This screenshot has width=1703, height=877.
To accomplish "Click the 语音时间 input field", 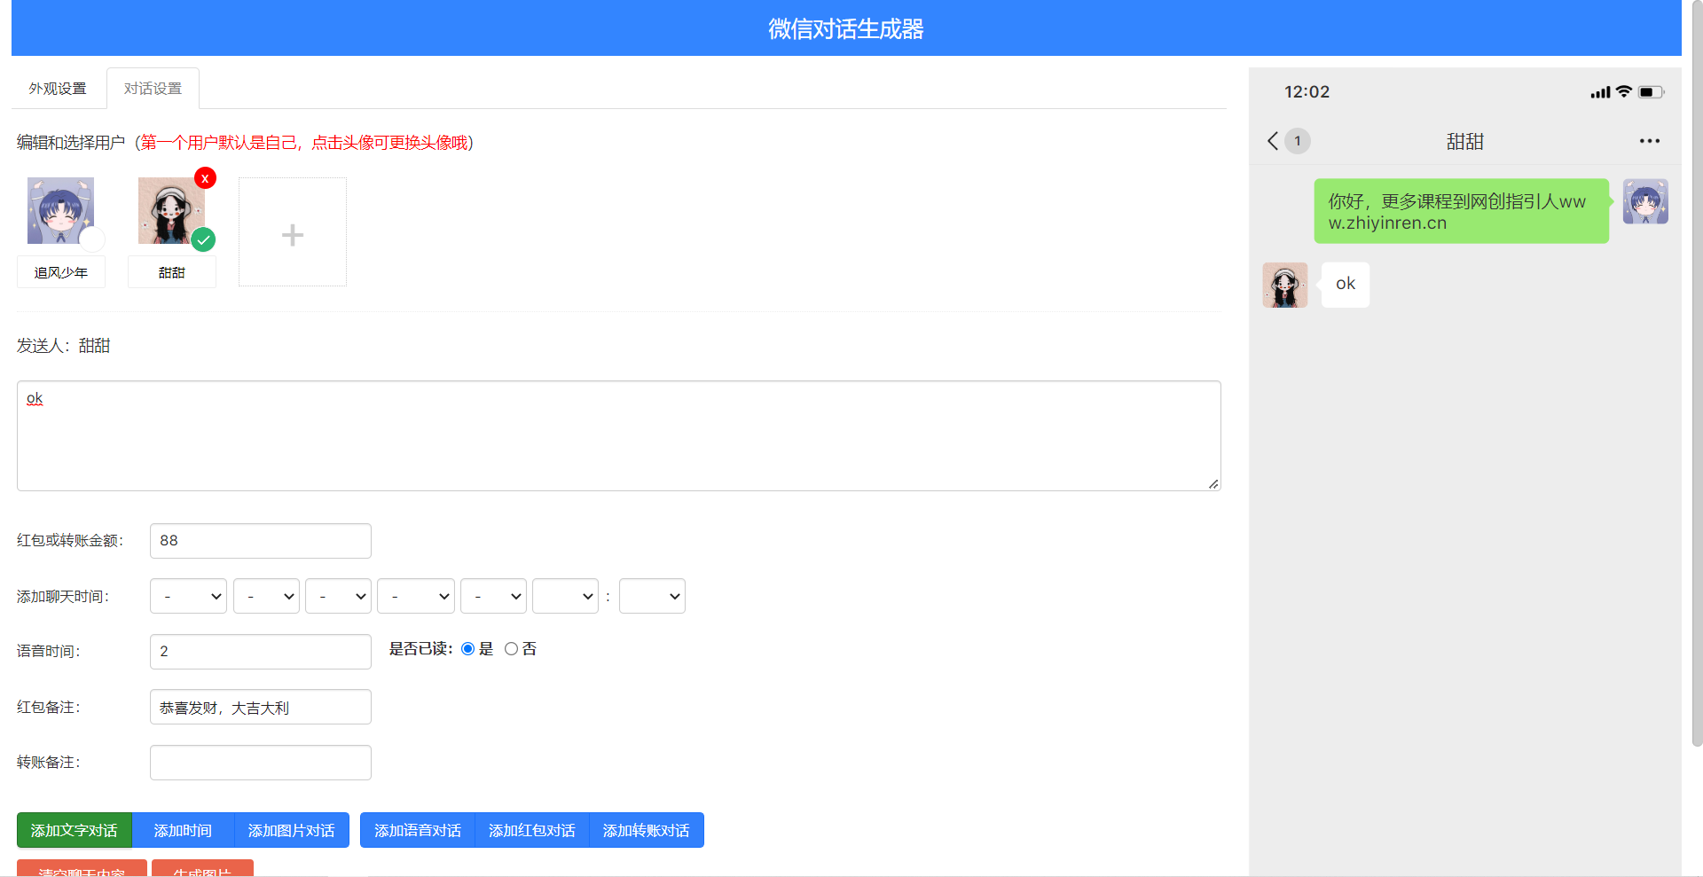I will (x=261, y=652).
